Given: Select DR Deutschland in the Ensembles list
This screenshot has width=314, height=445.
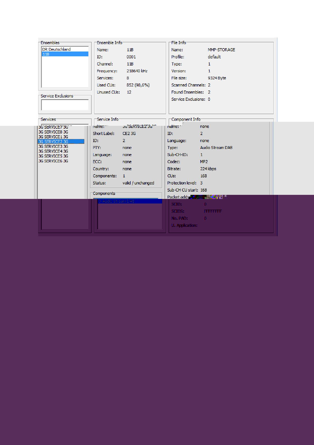Looking at the screenshot, I should (x=56, y=49).
